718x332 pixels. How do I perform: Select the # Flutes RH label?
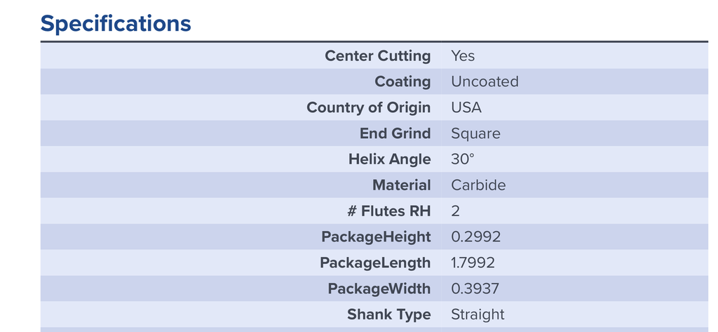pyautogui.click(x=388, y=211)
